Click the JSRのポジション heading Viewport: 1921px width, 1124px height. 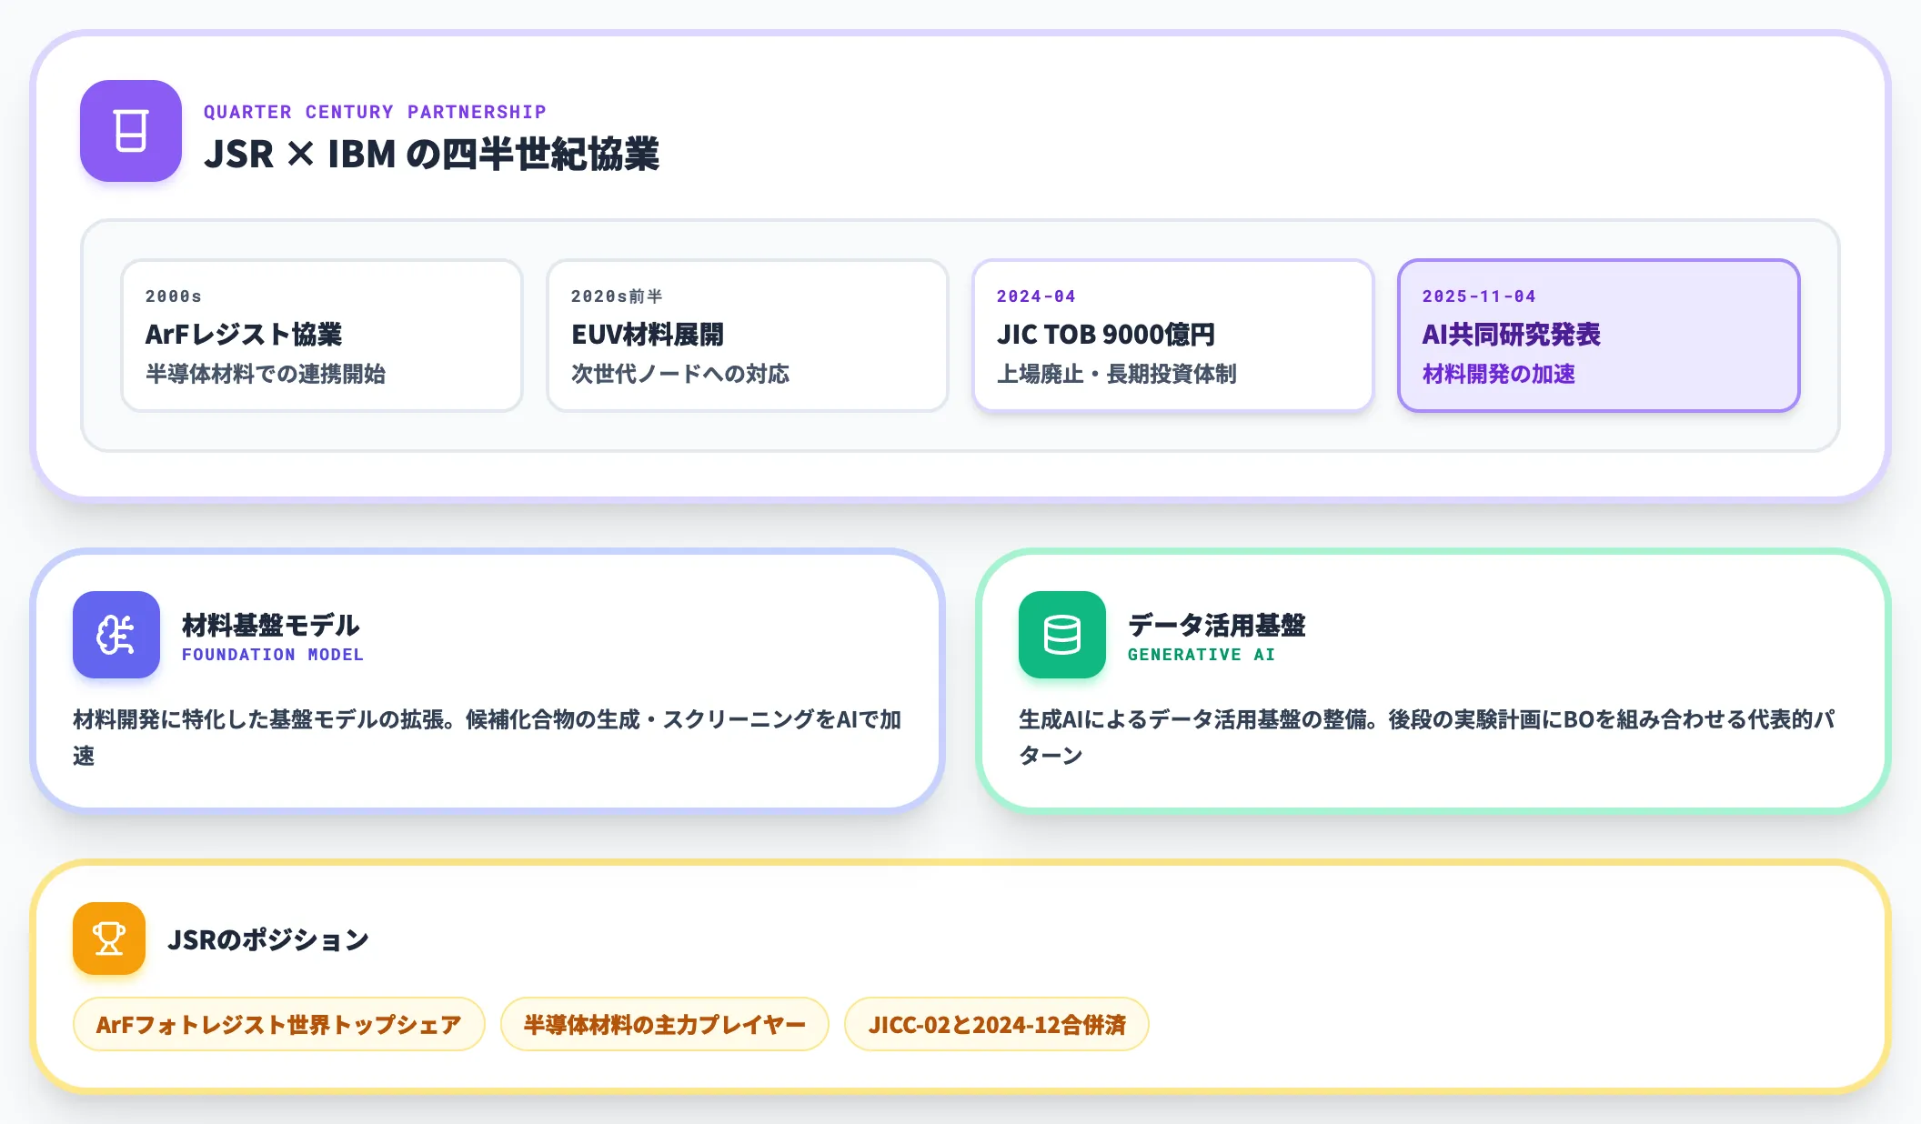[268, 939]
